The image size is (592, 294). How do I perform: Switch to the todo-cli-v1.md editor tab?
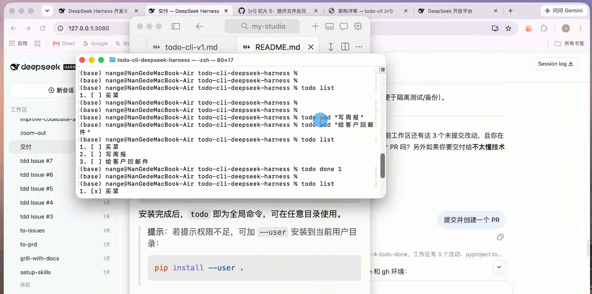tap(191, 47)
